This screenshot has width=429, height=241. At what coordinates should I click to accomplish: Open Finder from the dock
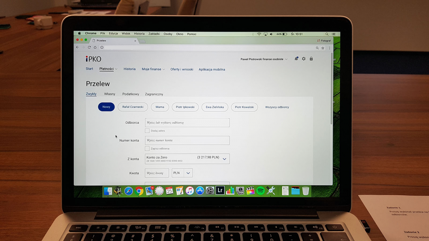click(x=108, y=191)
